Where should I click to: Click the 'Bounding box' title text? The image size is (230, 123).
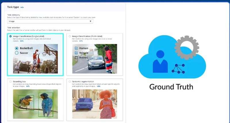tap(19, 82)
